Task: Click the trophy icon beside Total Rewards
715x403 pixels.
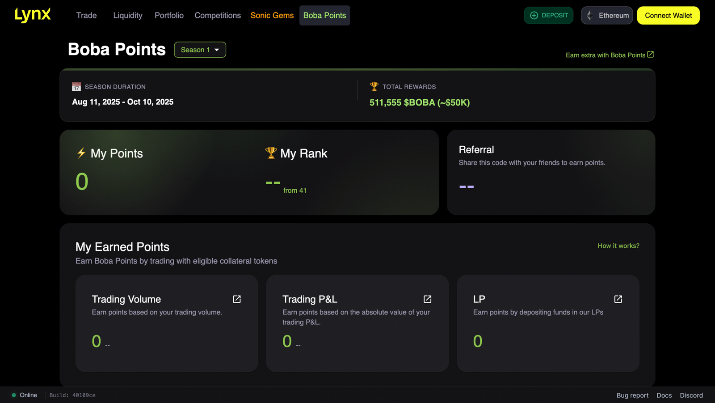Action: (x=374, y=86)
